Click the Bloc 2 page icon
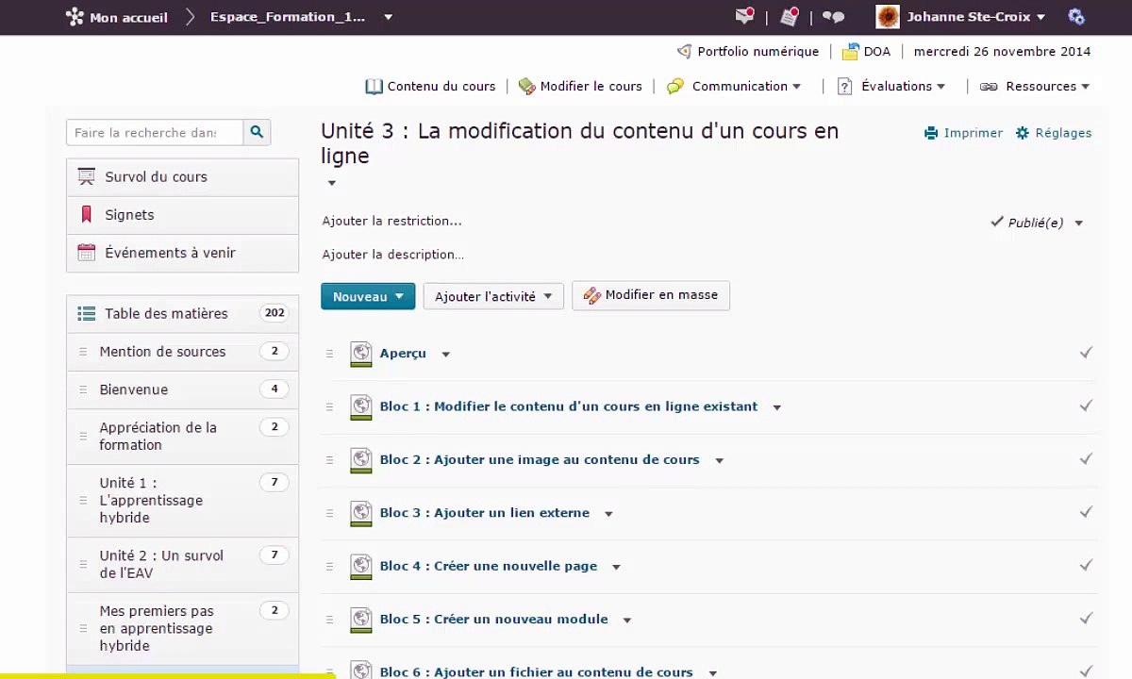The width and height of the screenshot is (1132, 679). [360, 460]
